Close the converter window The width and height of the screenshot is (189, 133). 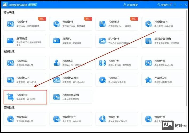coord(186,5)
